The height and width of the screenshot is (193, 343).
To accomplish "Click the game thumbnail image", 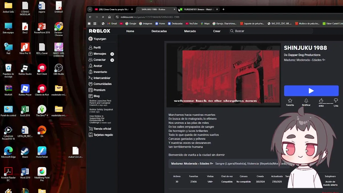I will [x=223, y=75].
